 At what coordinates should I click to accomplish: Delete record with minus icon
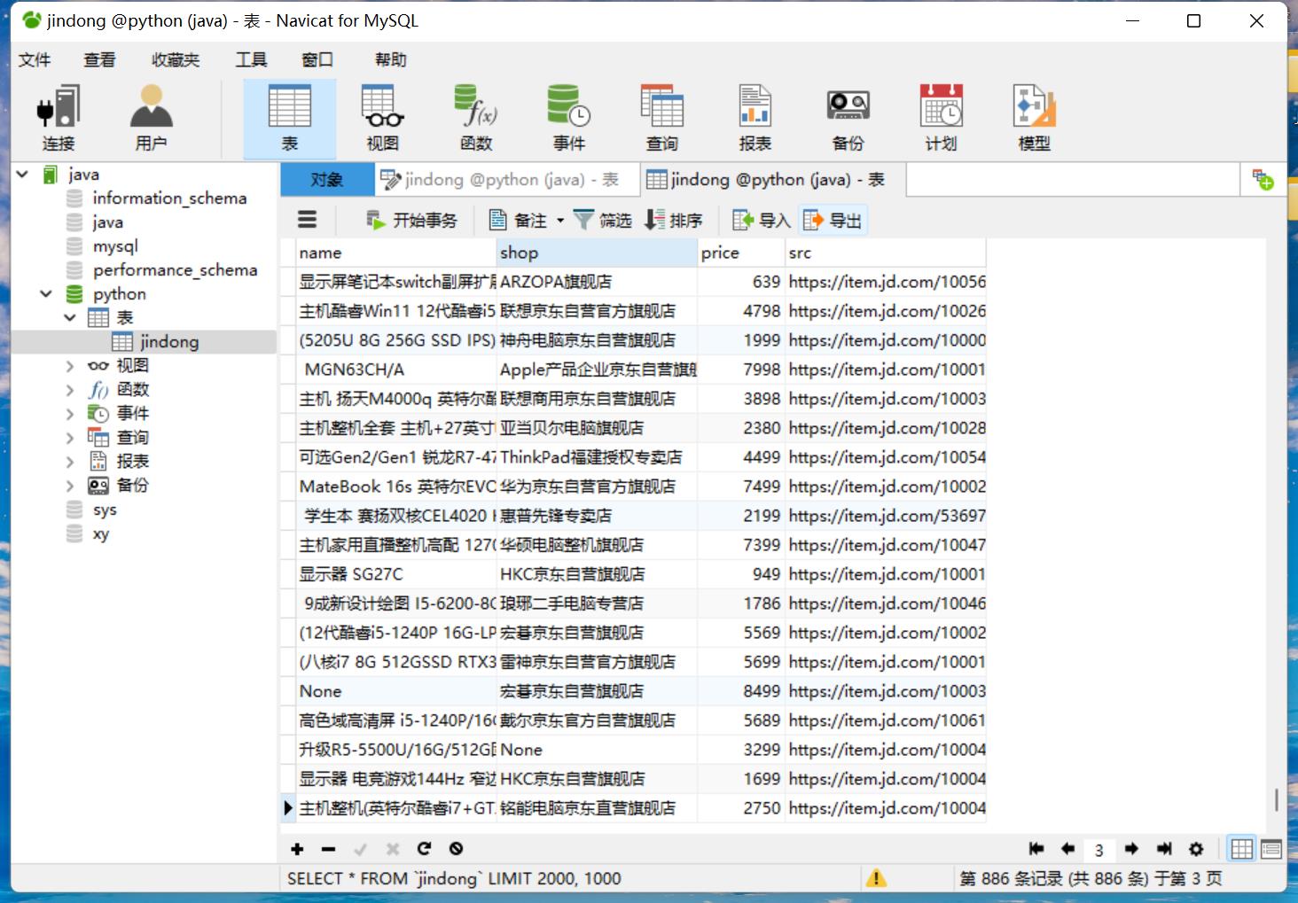point(328,849)
